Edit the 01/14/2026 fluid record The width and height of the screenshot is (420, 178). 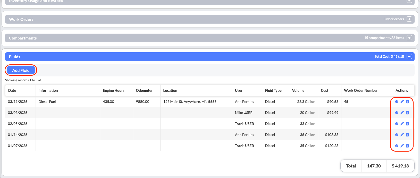[402, 135]
